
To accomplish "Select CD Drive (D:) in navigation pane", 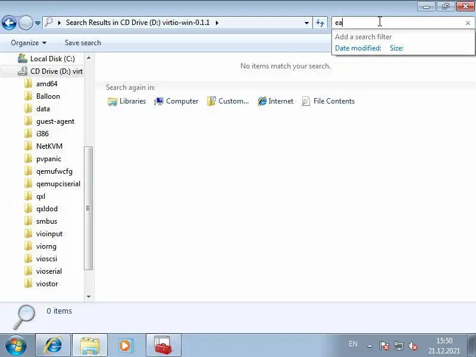I will pyautogui.click(x=57, y=71).
